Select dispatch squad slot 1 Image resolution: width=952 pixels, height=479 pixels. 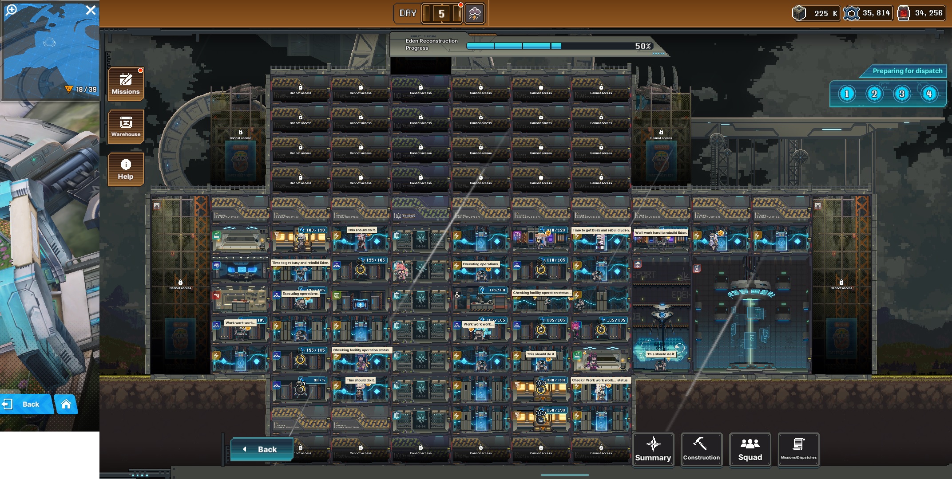847,94
